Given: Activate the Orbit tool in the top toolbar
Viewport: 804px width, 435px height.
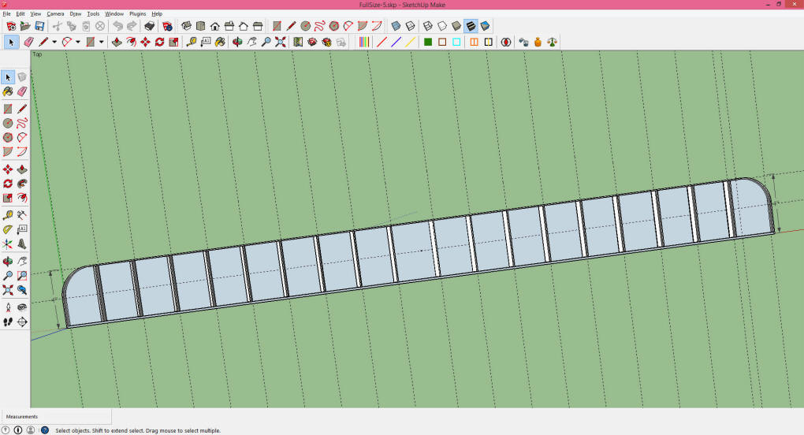Looking at the screenshot, I should [x=237, y=42].
